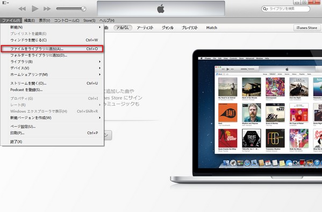Open the Store(S) menu
Screen dimensions: 322x212
pyautogui.click(x=89, y=20)
